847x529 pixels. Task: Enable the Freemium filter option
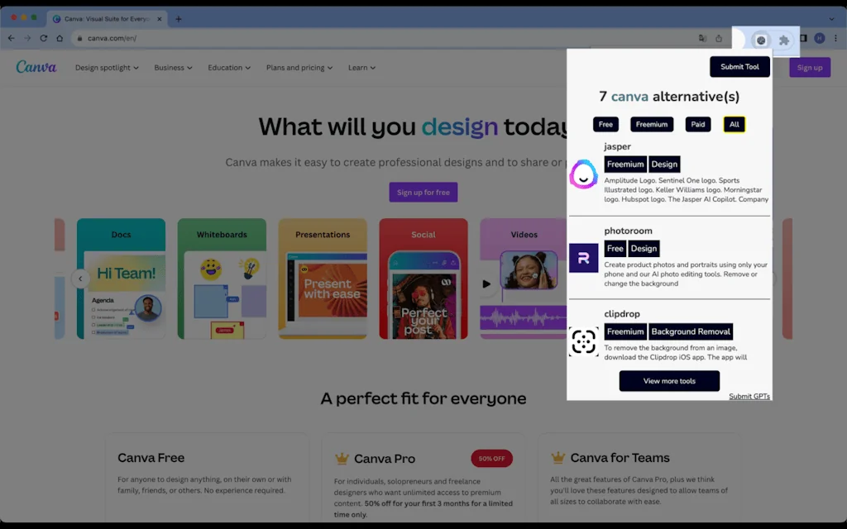652,124
